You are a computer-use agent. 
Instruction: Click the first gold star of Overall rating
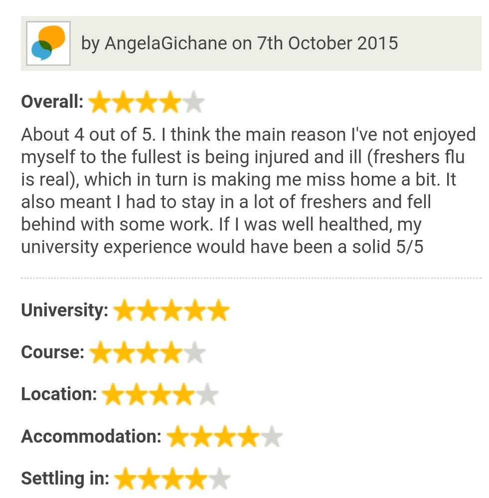coord(100,102)
